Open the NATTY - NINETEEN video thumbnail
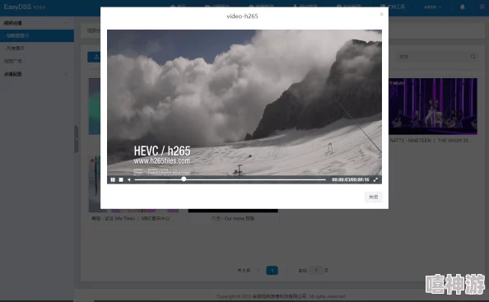The image size is (489, 302). click(x=433, y=106)
